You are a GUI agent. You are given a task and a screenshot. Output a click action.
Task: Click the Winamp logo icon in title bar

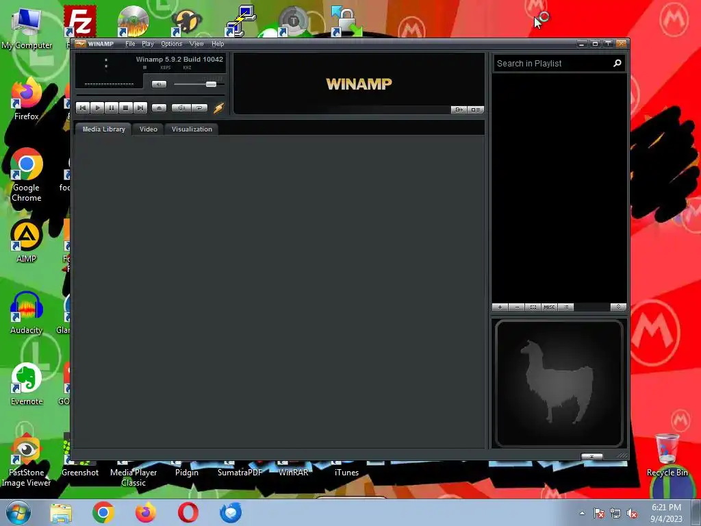(81, 43)
